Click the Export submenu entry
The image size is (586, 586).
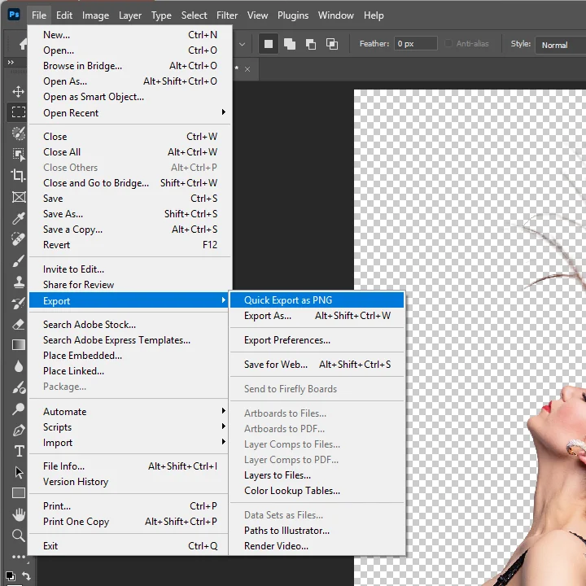point(129,300)
